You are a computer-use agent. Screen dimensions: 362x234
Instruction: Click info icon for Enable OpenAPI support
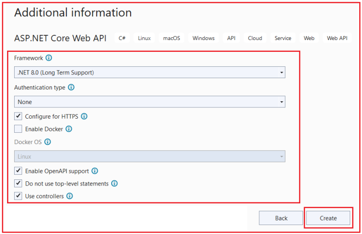click(95, 171)
